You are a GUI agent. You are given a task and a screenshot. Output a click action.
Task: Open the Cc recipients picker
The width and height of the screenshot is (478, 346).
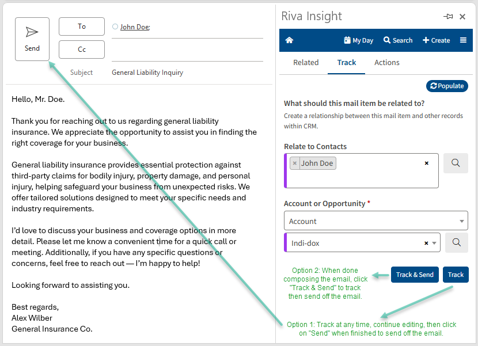tap(82, 50)
